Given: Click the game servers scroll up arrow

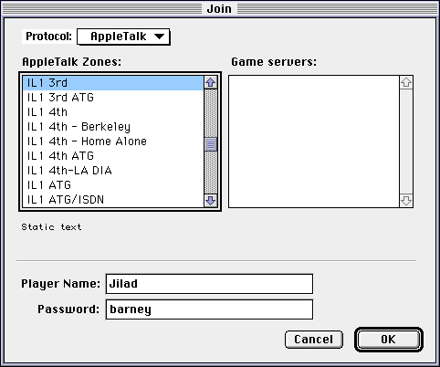Looking at the screenshot, I should coord(406,82).
